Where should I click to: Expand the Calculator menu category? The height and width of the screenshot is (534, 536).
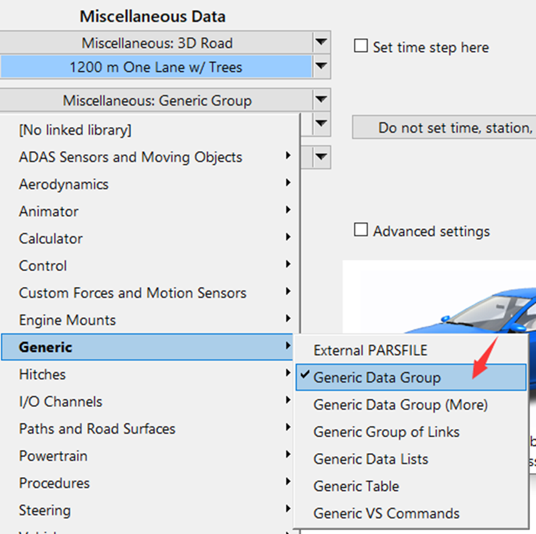coord(51,239)
